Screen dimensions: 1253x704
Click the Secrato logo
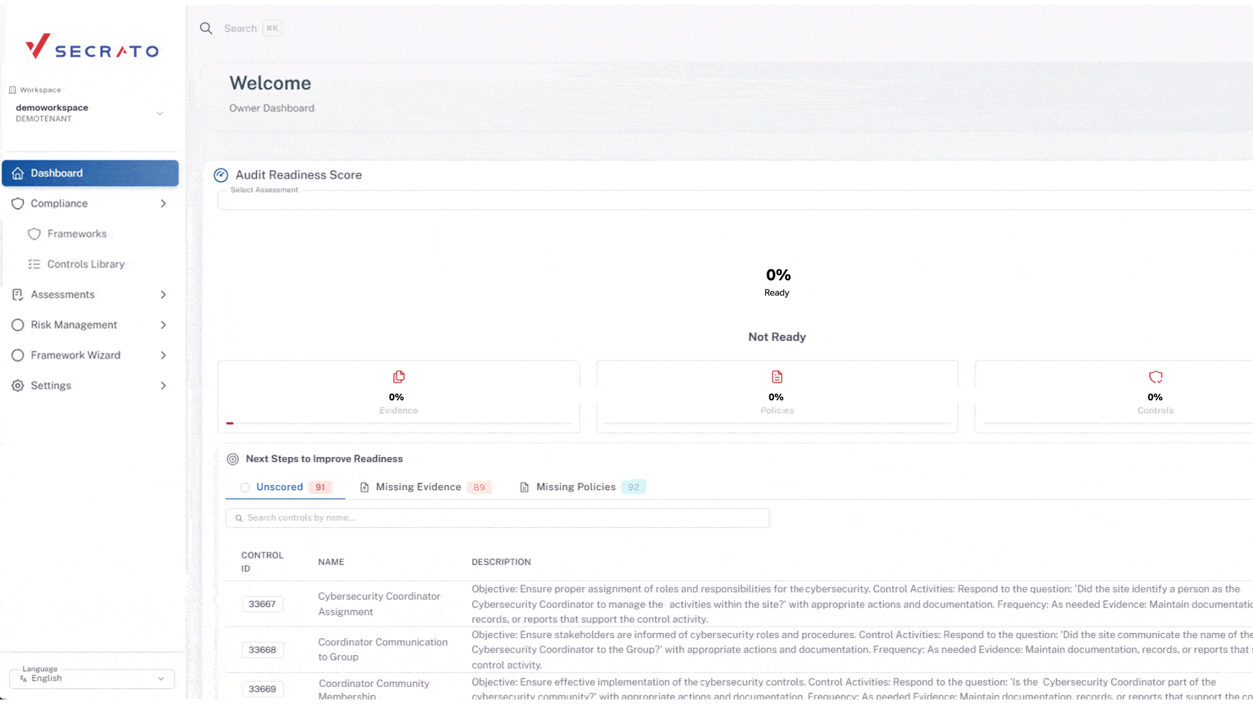(92, 47)
